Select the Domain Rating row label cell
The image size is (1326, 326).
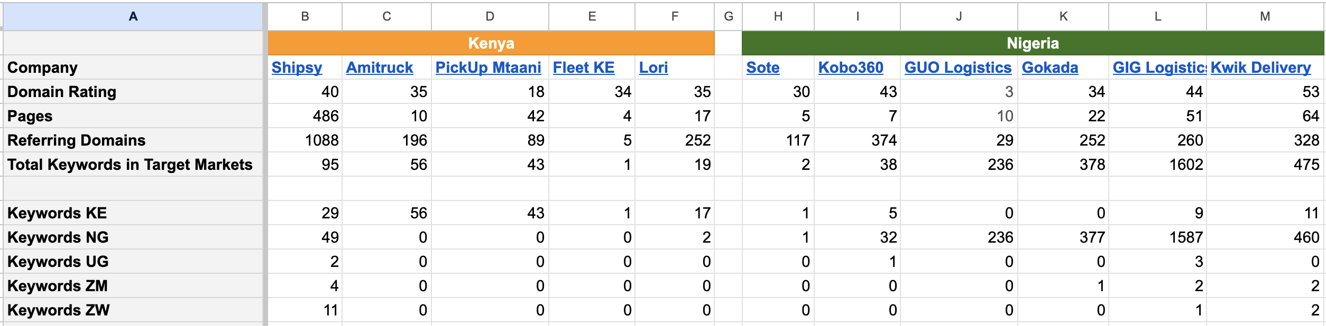(x=133, y=92)
